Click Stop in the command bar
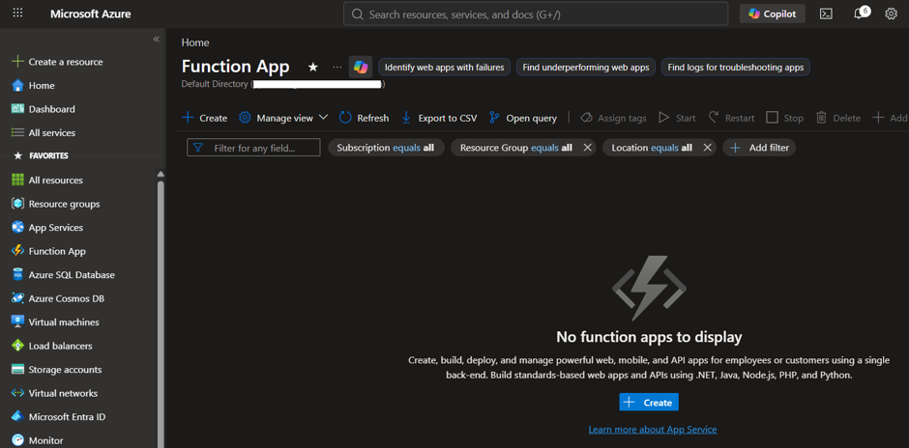The image size is (909, 448). point(785,118)
